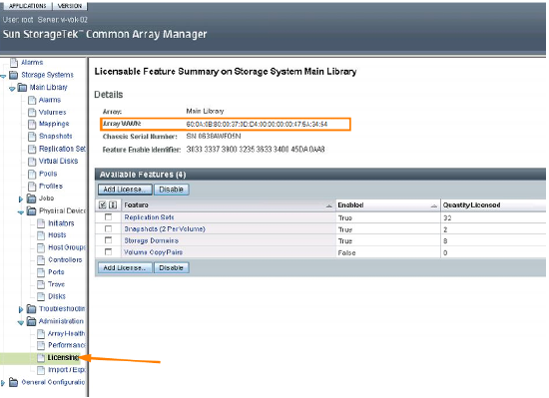Click the select-all icon in table header
The width and height of the screenshot is (549, 398).
(102, 204)
